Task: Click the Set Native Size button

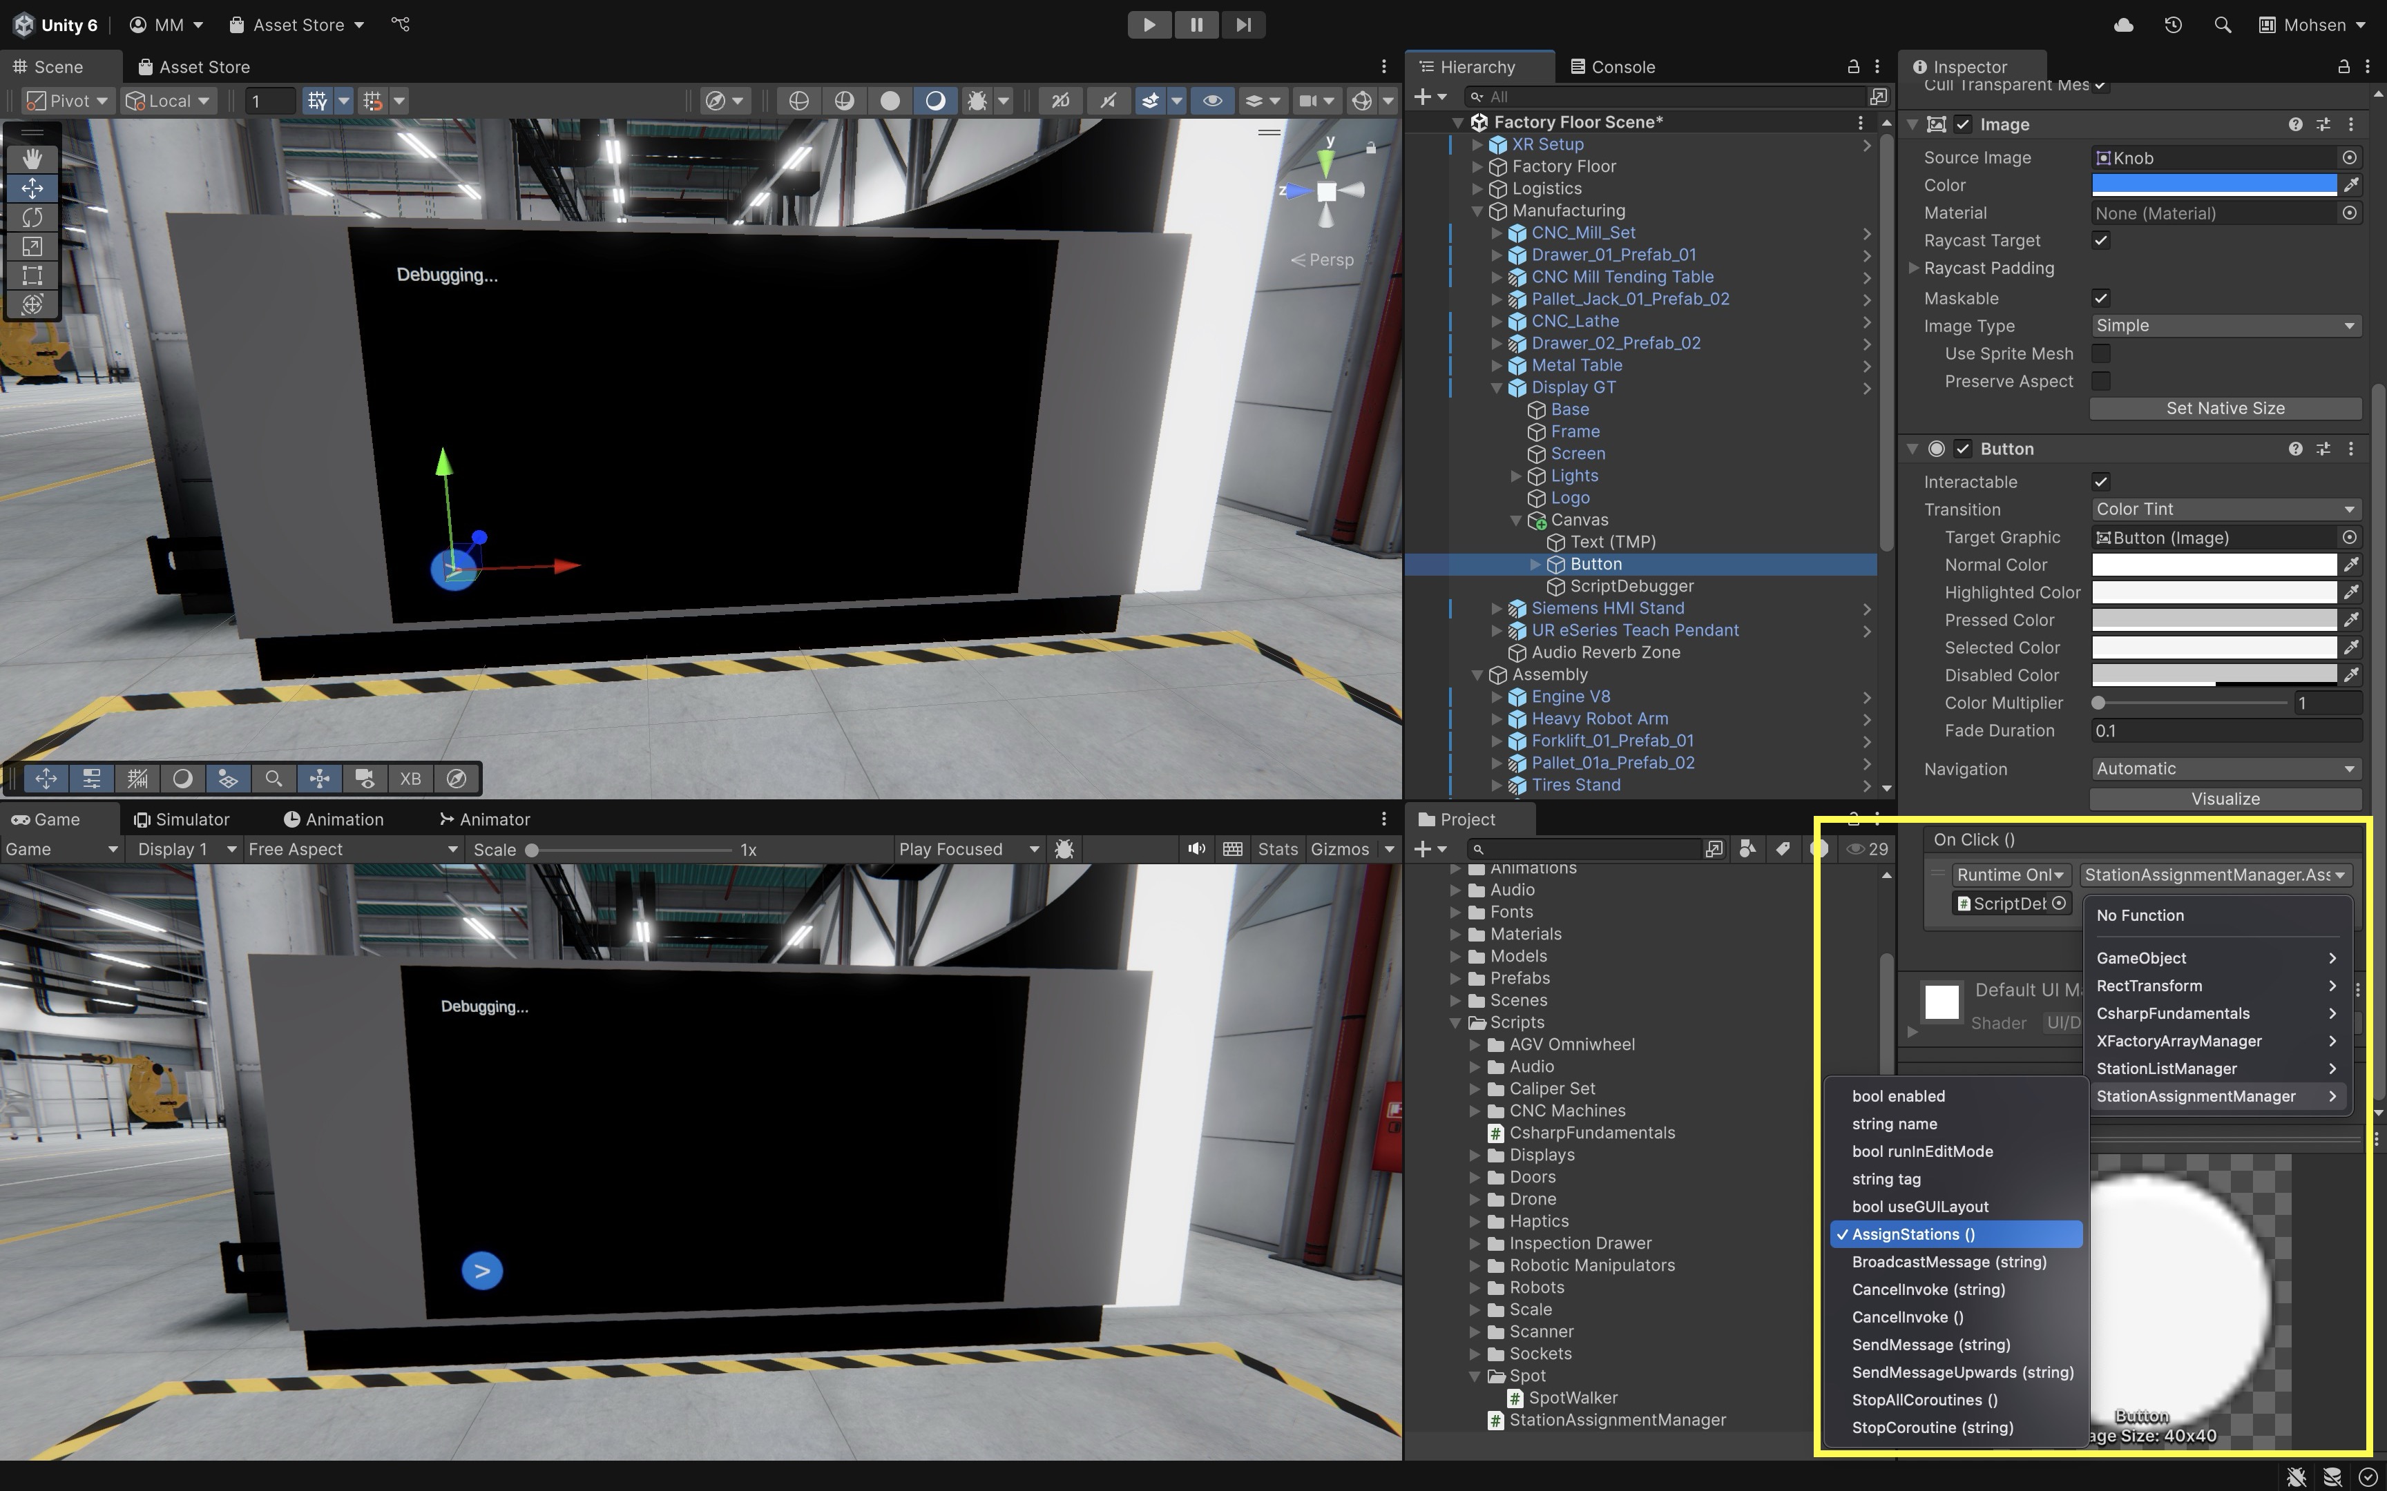Action: (x=2225, y=408)
